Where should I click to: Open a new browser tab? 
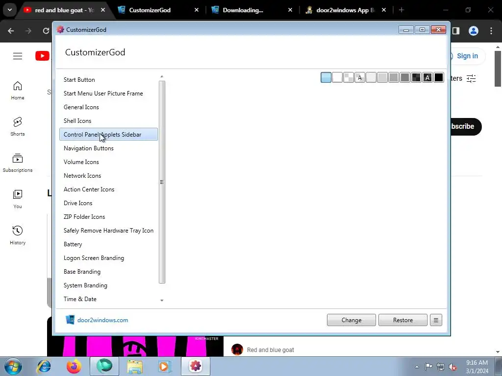[x=402, y=10]
